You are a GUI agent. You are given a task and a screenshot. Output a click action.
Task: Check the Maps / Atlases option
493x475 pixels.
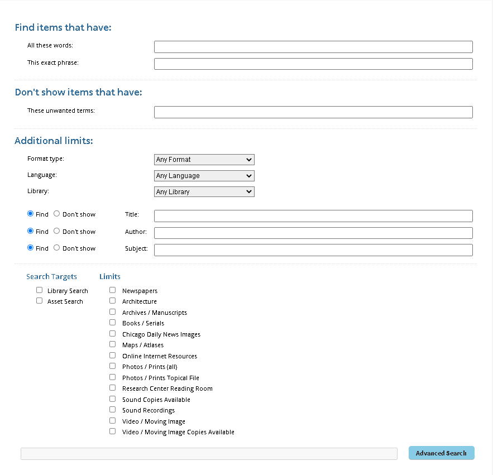click(x=112, y=344)
